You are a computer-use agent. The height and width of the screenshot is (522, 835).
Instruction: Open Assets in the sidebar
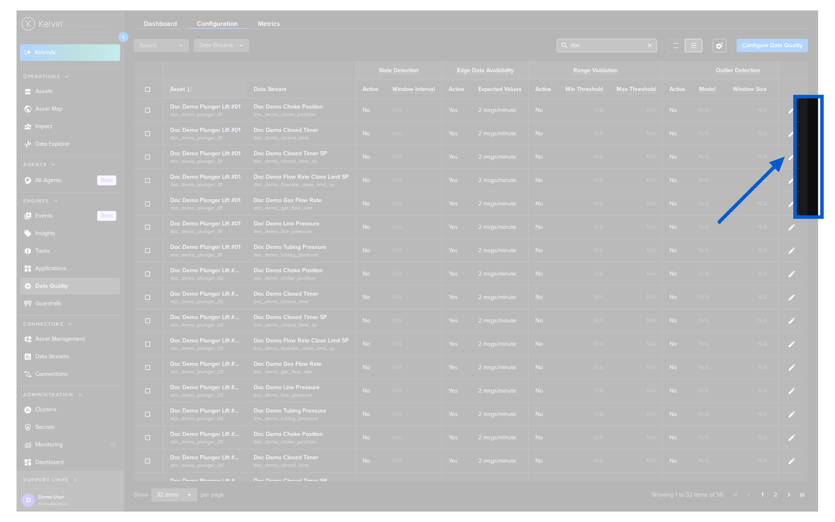coord(70,91)
